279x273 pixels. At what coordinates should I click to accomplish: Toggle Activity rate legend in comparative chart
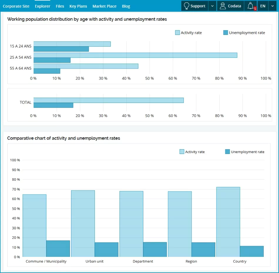click(192, 152)
